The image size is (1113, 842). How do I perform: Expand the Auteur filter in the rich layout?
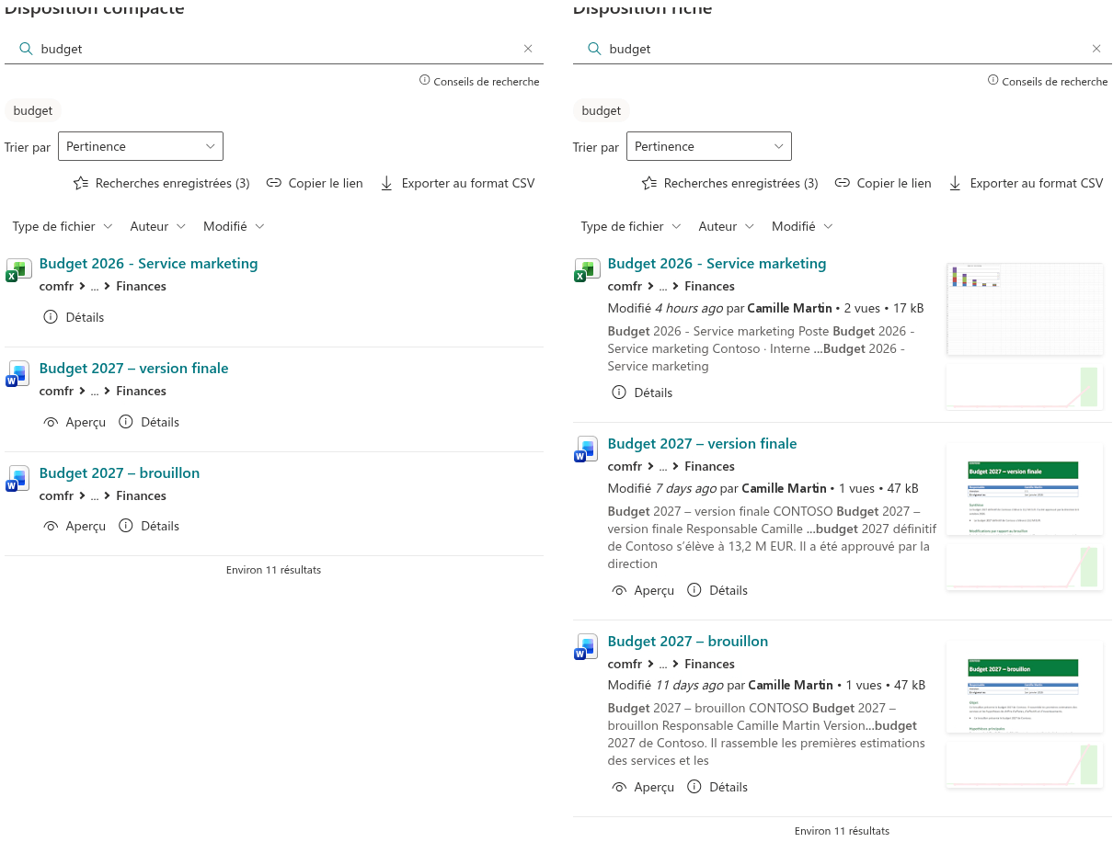point(727,226)
